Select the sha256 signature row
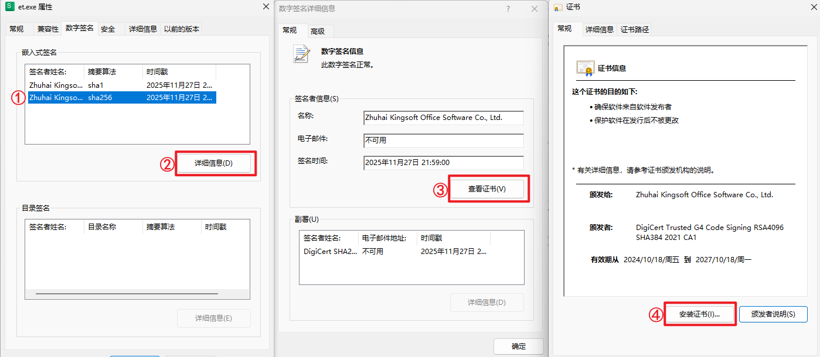820x357 pixels. pos(121,98)
